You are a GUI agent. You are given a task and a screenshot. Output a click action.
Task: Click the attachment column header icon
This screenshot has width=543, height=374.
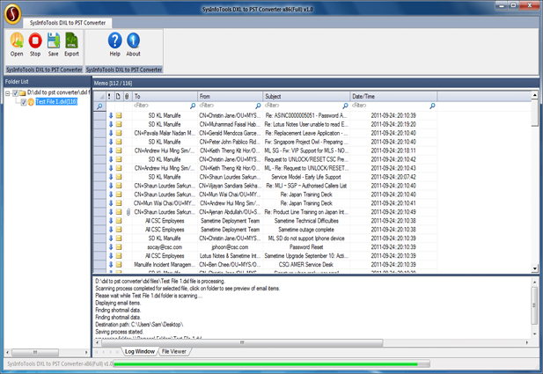coord(127,96)
